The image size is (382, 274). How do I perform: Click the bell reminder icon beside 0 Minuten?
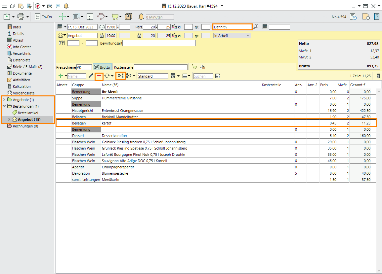coord(141,17)
